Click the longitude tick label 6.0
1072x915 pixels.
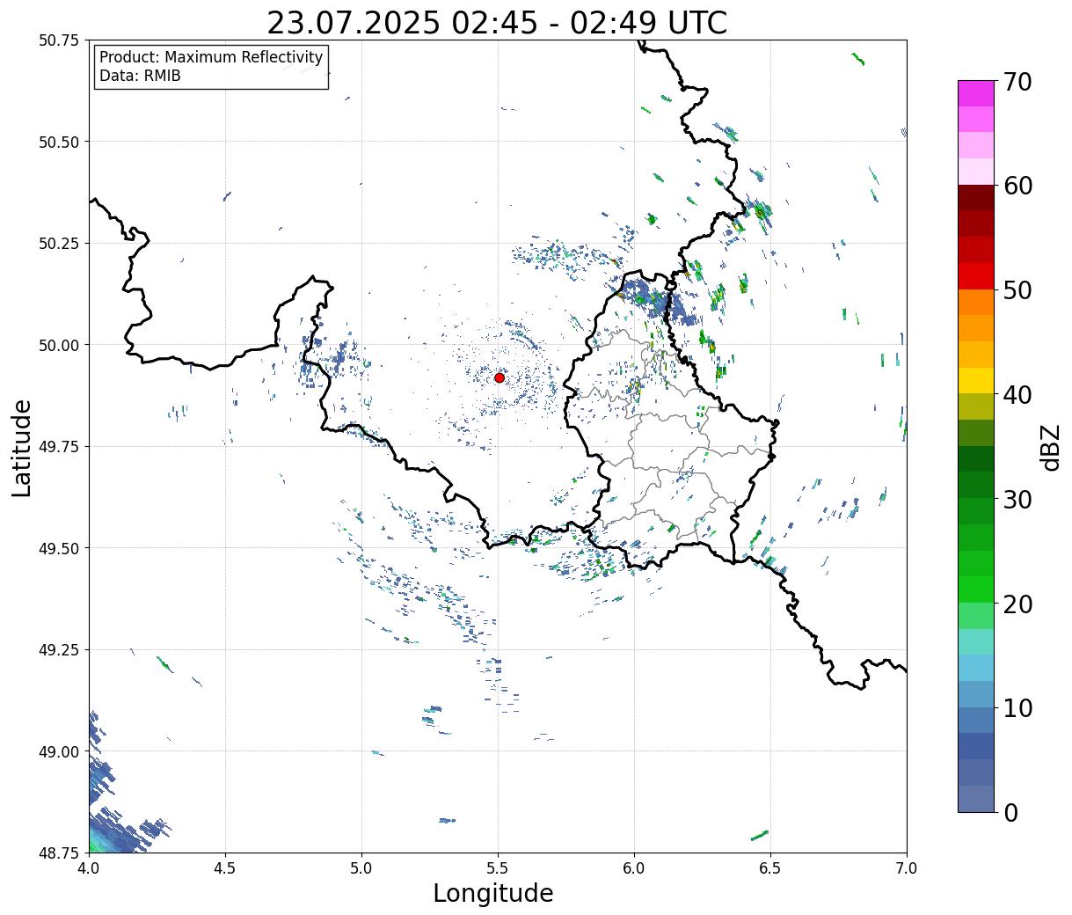tap(634, 868)
